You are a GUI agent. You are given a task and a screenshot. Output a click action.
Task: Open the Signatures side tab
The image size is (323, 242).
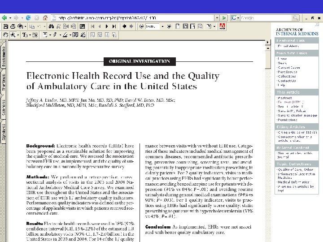(3, 132)
